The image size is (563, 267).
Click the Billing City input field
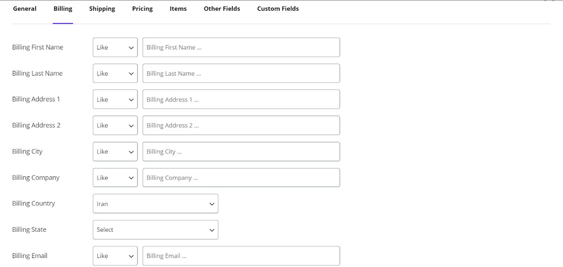pos(241,152)
